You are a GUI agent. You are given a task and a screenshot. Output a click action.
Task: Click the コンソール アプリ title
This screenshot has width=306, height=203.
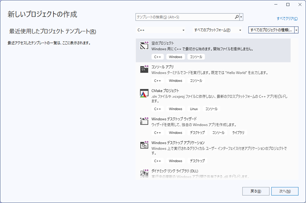click(x=162, y=67)
